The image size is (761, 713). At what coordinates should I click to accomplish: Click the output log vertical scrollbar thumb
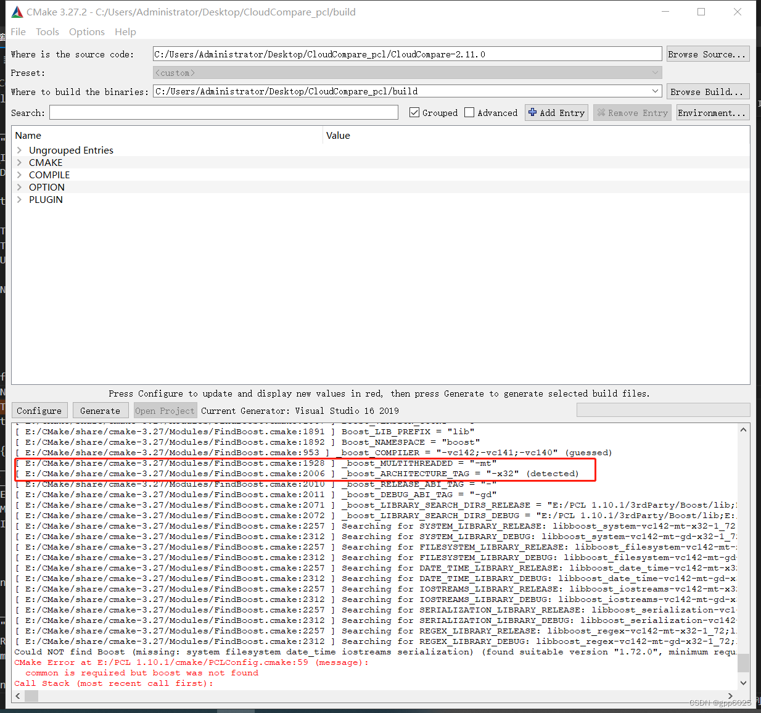[743, 662]
